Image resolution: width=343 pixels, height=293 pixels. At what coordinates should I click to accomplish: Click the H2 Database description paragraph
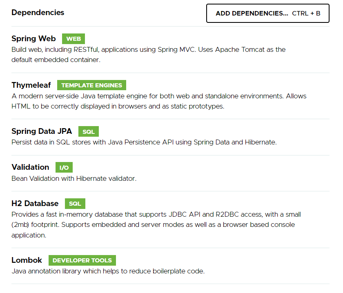point(156,224)
